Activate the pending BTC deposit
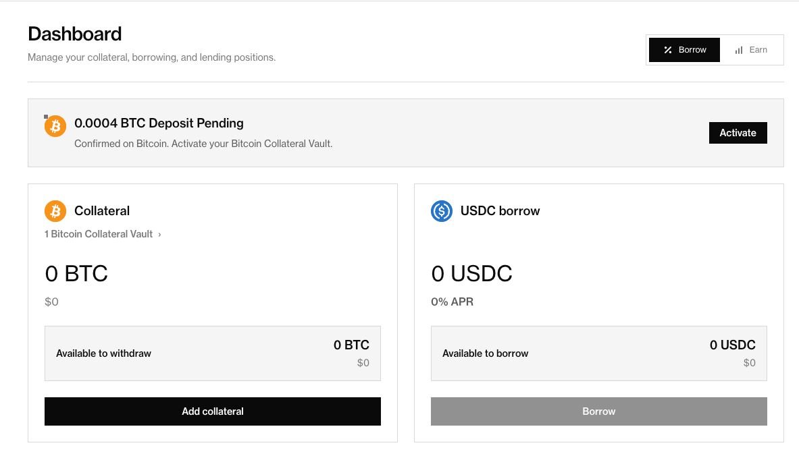799x460 pixels. (738, 133)
